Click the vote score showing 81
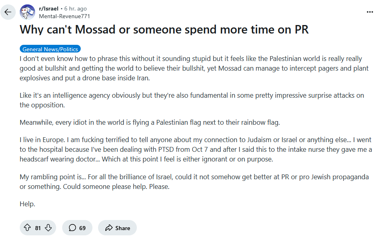The image size is (379, 241). click(38, 228)
